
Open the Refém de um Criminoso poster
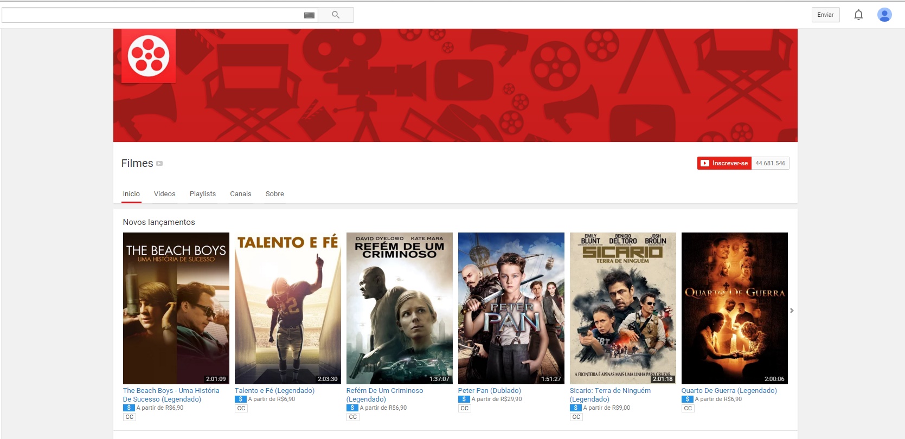click(400, 308)
